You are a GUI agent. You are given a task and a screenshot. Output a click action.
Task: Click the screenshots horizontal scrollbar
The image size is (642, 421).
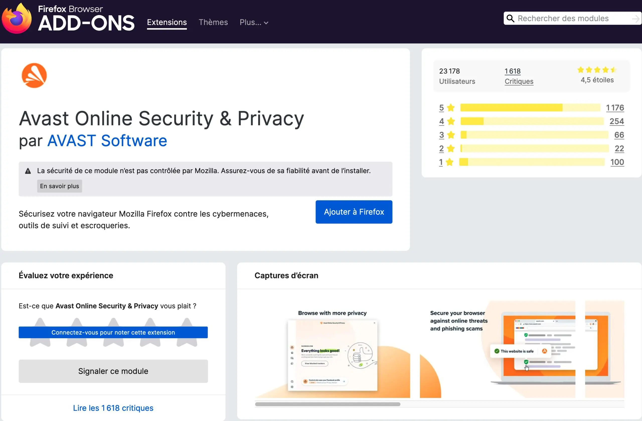[328, 404]
